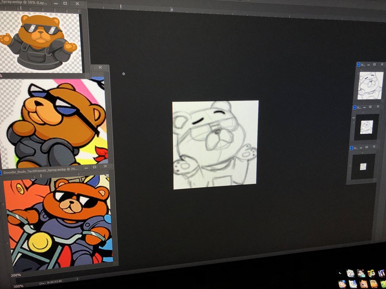
Task: Click the Ps icon on the top-right Untitled window
Action: 358,64
